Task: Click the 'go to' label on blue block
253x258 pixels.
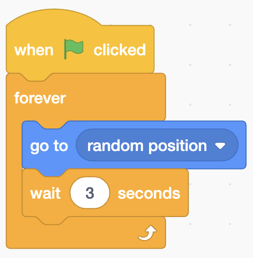Action: tap(49, 146)
